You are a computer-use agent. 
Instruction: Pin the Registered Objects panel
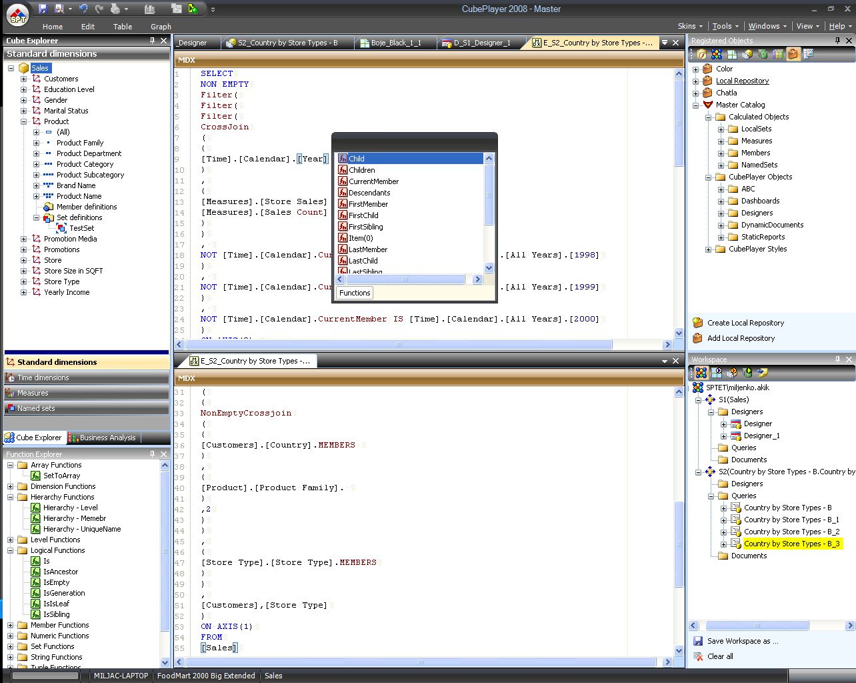[838, 41]
